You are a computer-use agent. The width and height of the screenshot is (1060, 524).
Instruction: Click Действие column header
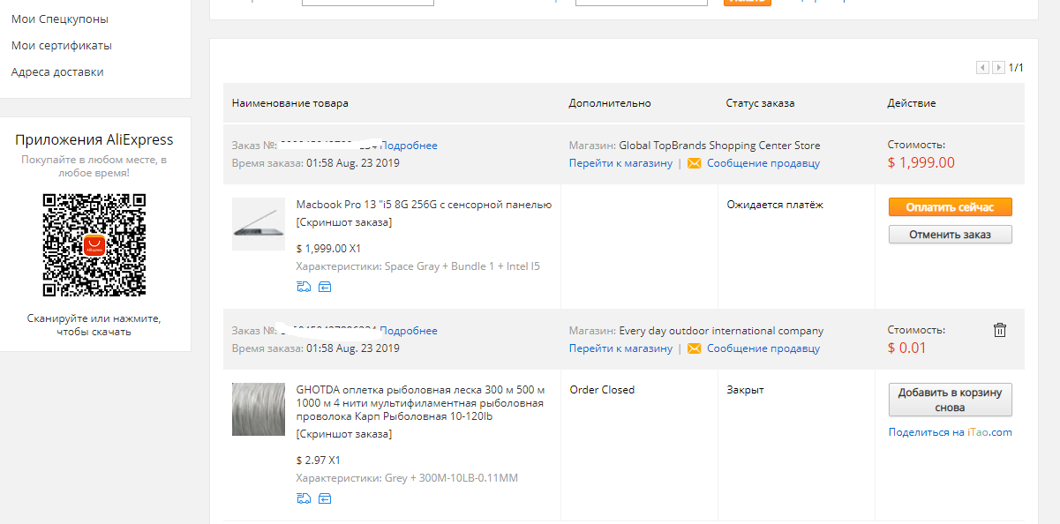[912, 103]
